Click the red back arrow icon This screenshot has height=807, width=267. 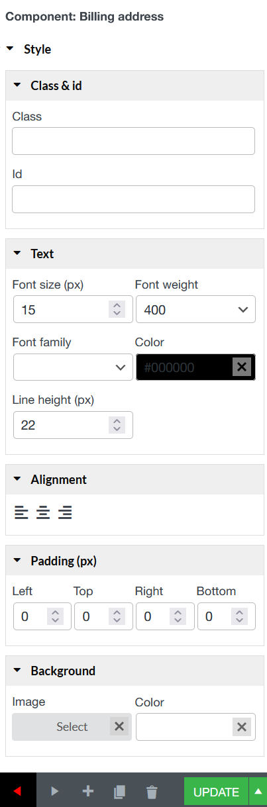(x=18, y=791)
